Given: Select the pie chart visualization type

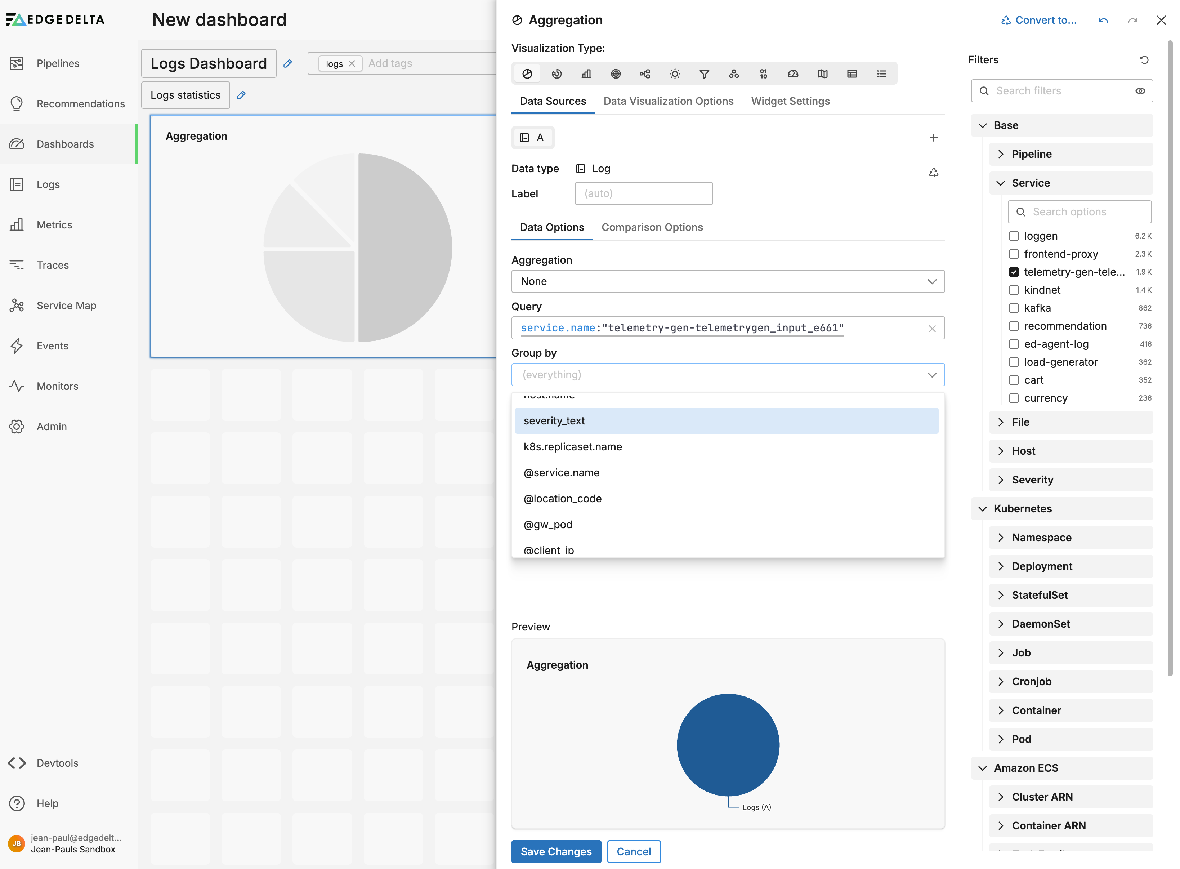Looking at the screenshot, I should pyautogui.click(x=527, y=74).
